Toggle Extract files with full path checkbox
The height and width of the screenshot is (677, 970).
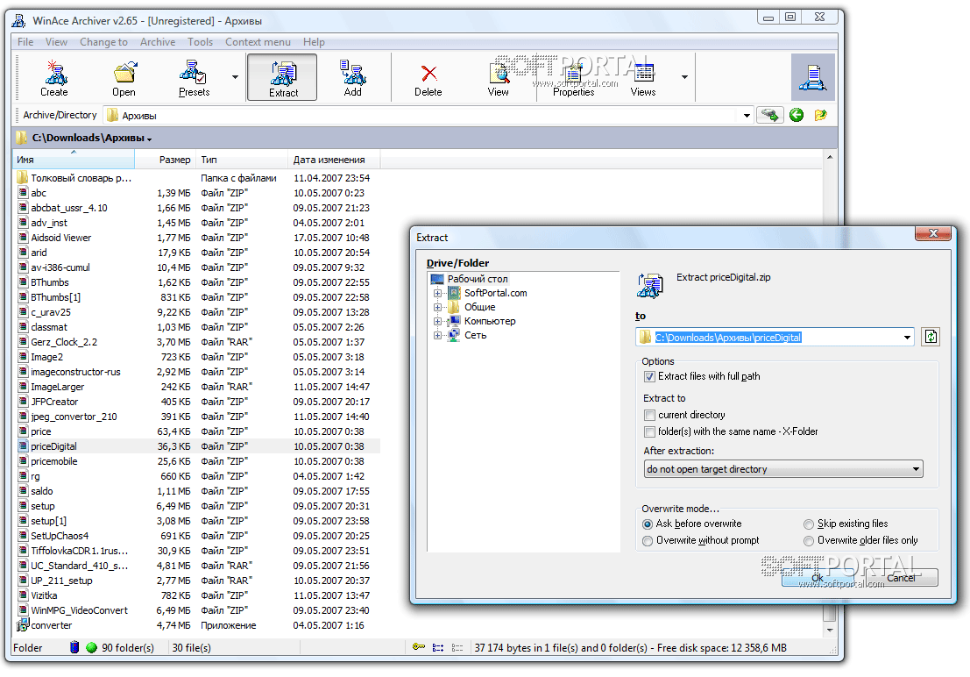tap(649, 376)
